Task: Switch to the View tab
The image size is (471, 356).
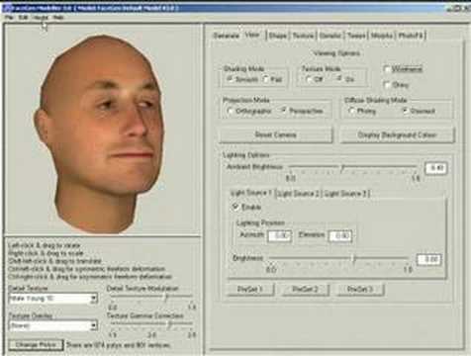Action: tap(252, 35)
